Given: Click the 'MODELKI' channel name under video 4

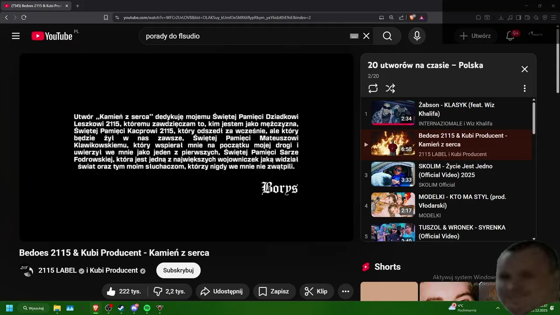Looking at the screenshot, I should point(430,215).
